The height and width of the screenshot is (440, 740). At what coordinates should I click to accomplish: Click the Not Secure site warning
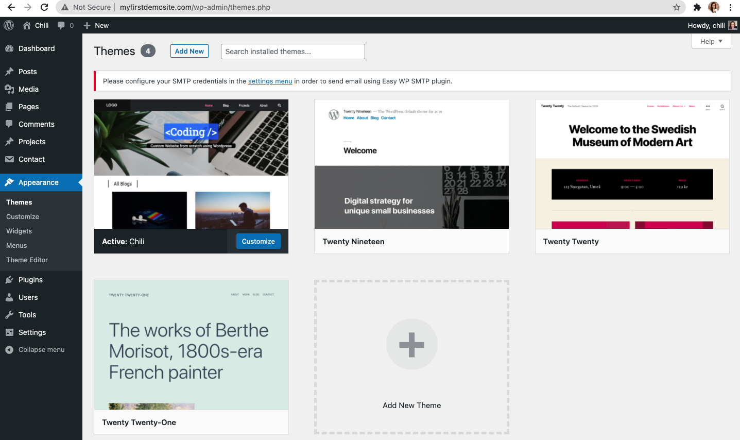pyautogui.click(x=86, y=7)
